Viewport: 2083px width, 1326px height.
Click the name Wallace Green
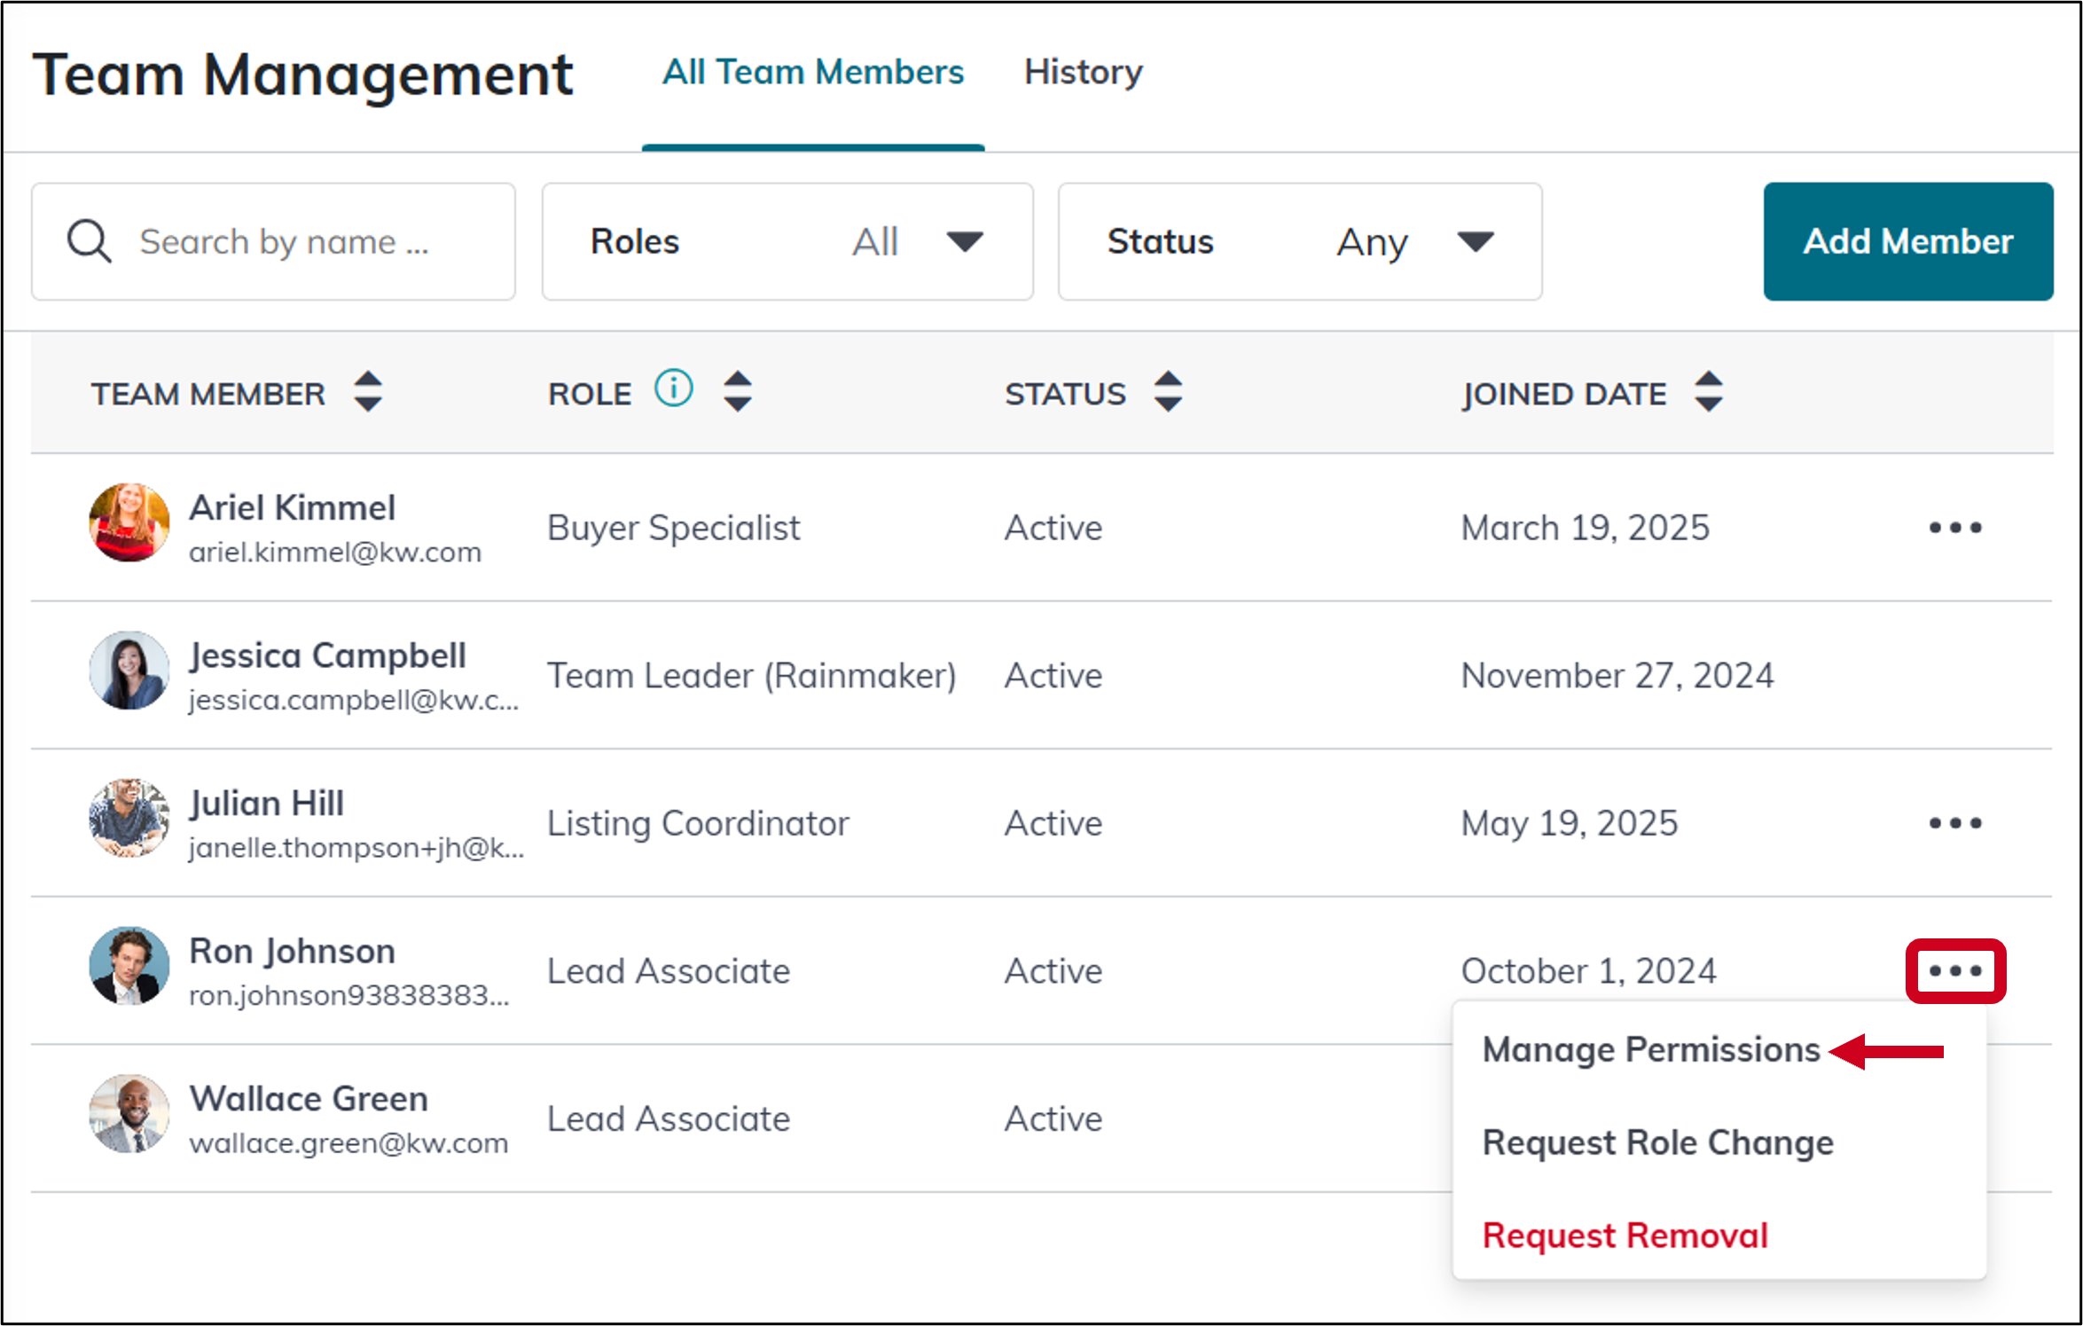309,1099
